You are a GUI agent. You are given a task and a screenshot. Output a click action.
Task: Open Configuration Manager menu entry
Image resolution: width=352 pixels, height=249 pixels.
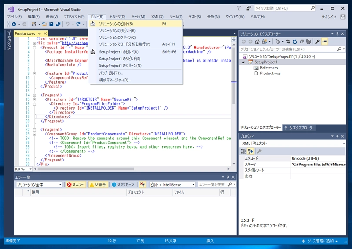[136, 80]
